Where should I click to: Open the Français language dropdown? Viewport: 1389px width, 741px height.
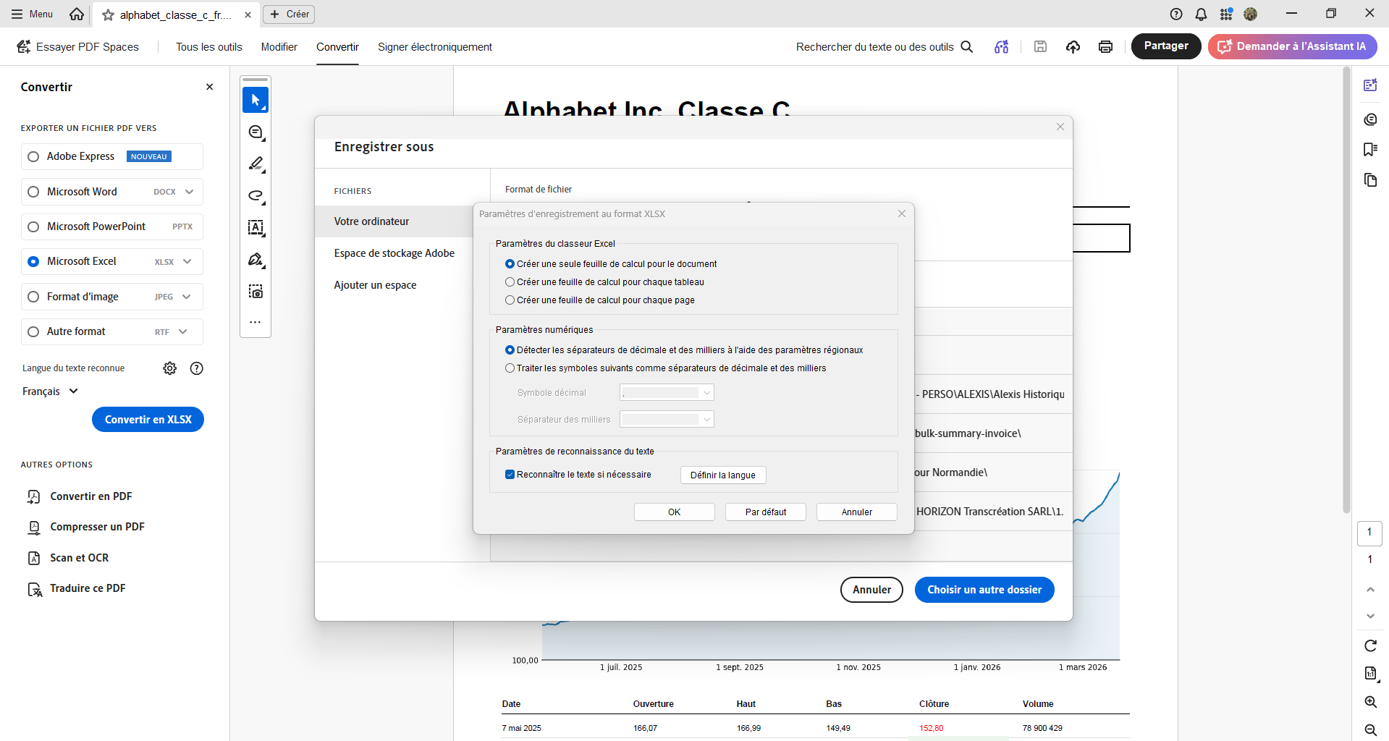(50, 391)
